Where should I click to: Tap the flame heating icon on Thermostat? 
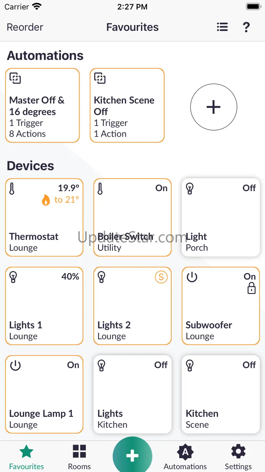(46, 200)
